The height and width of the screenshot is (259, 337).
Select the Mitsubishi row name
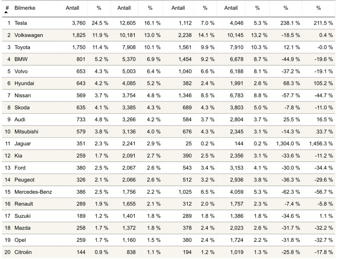tap(26, 132)
